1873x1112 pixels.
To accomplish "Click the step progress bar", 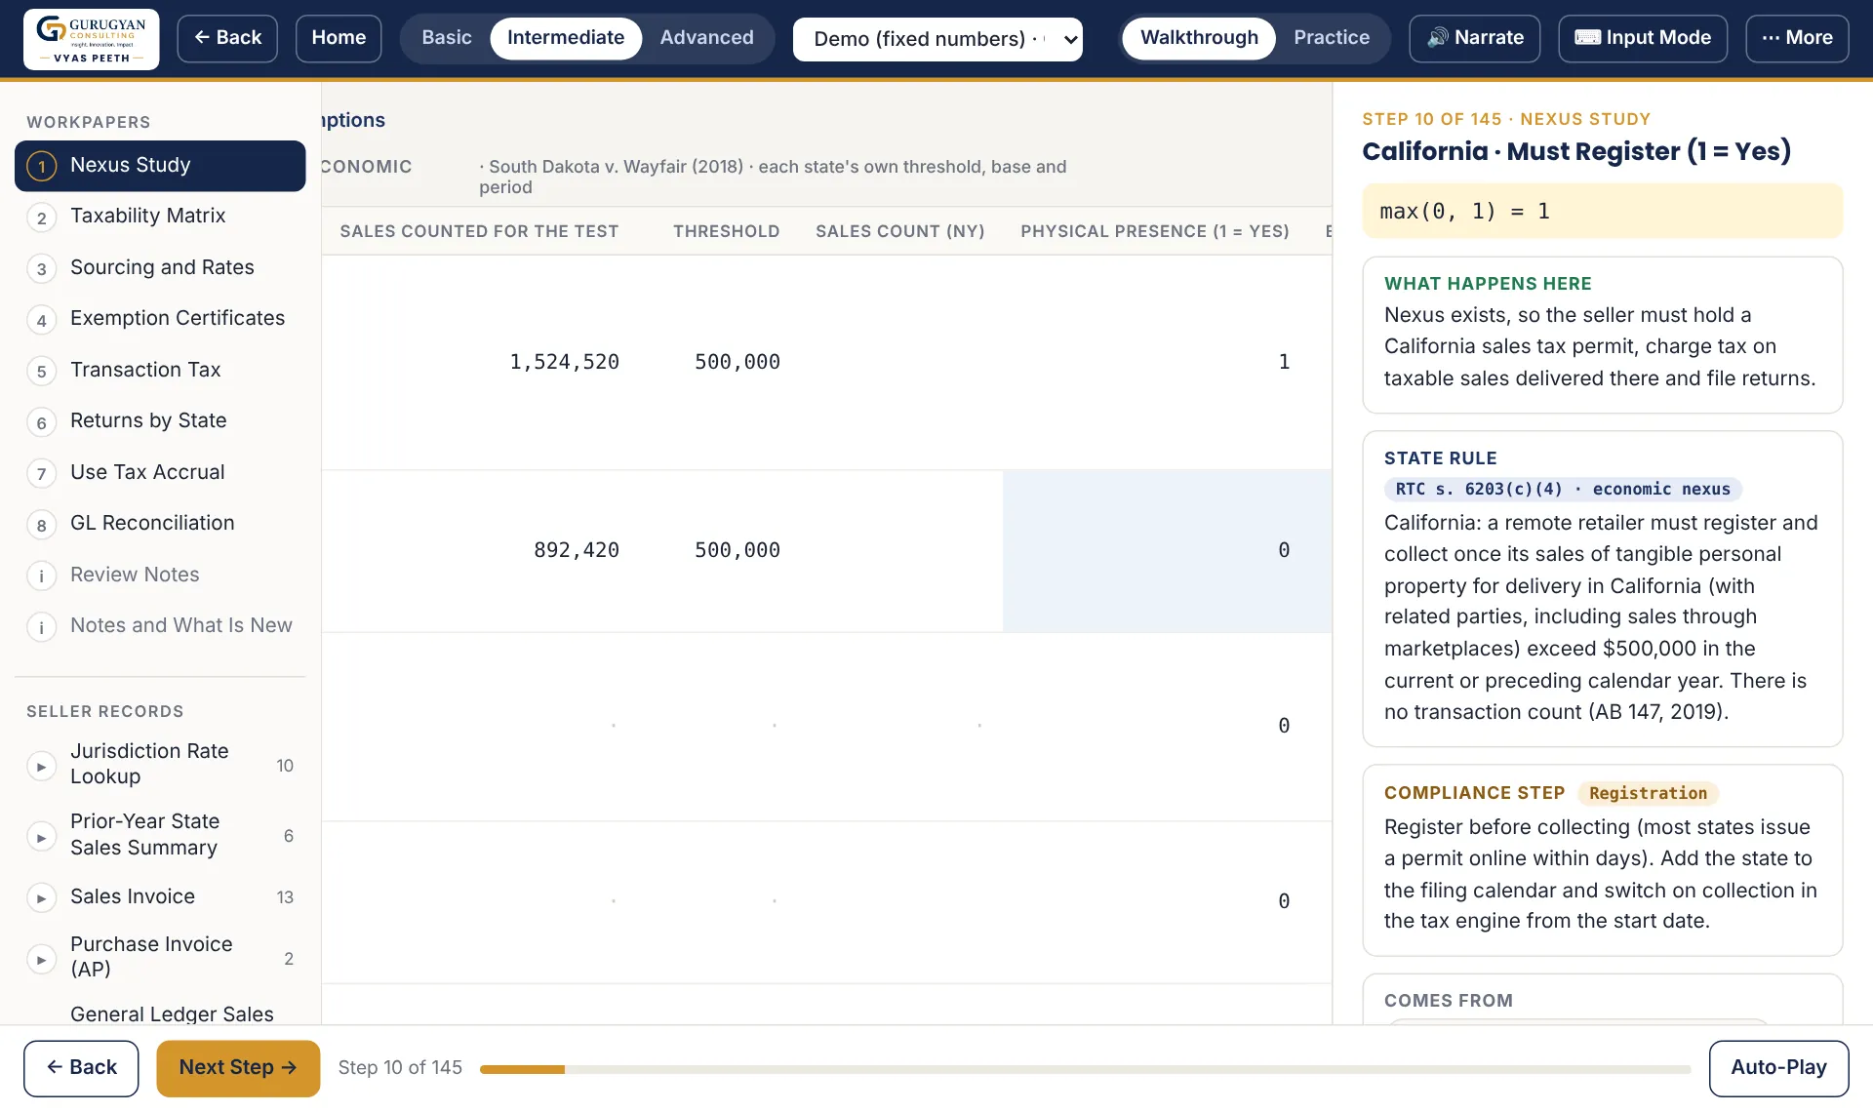I will click(x=1085, y=1070).
